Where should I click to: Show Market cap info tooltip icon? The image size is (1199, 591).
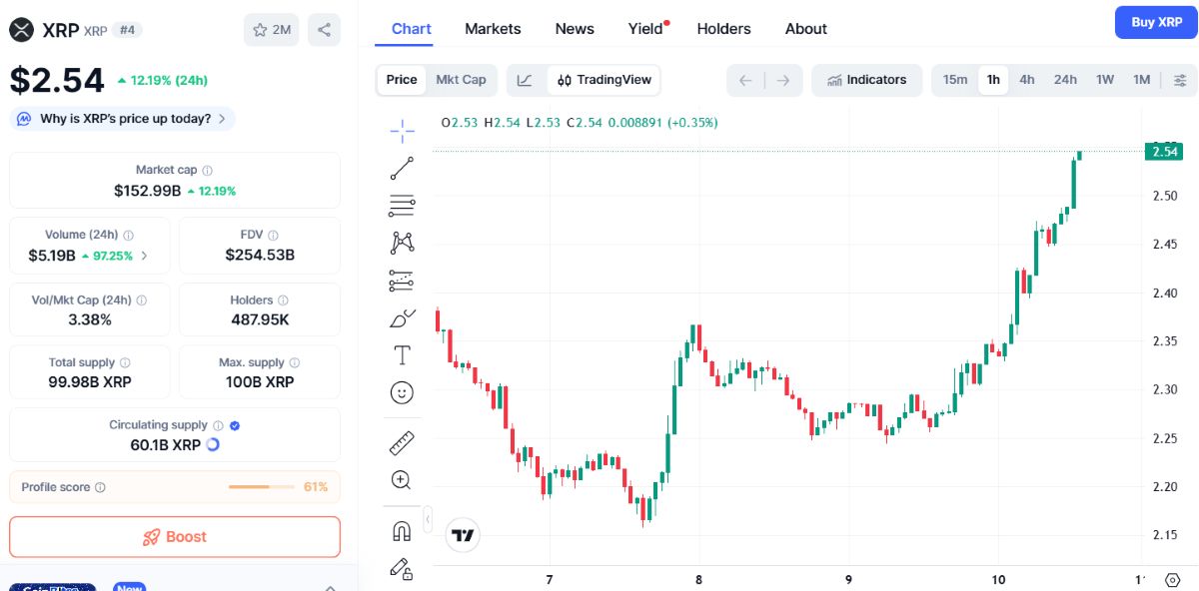(x=208, y=171)
